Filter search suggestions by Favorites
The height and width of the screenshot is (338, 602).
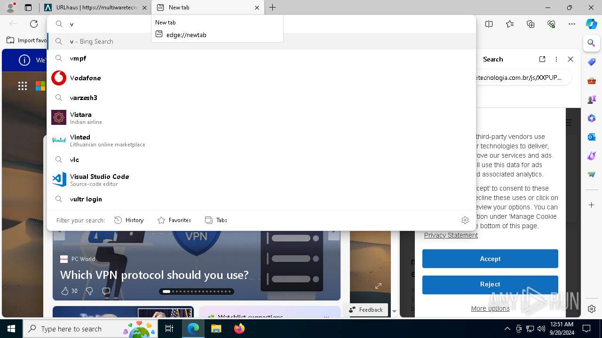(x=174, y=220)
